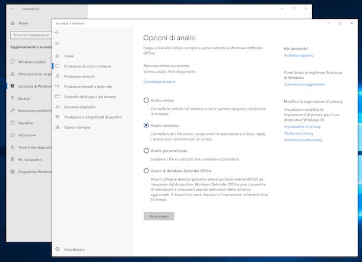Screen dimensions: 362x262
Task: Click Home label in Windows Security sidebar
Action: coord(69,56)
